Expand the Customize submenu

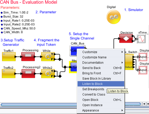[101, 52]
